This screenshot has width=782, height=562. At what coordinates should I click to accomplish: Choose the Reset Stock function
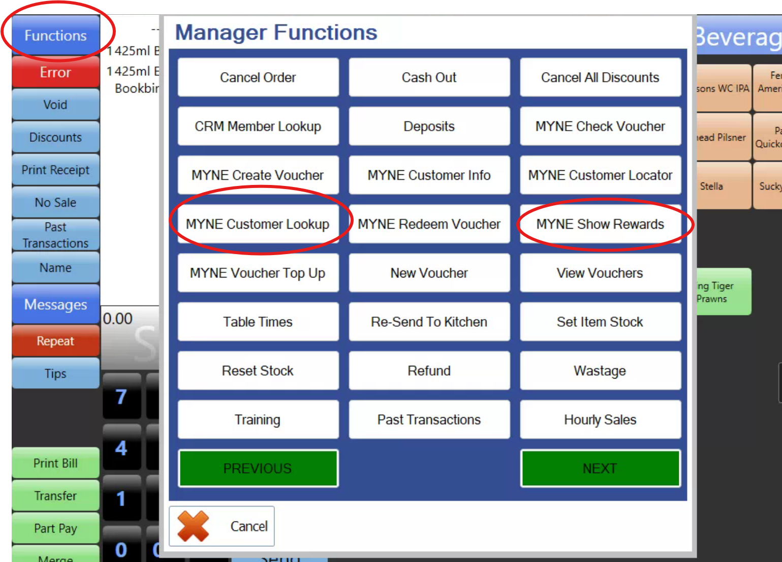tap(258, 370)
